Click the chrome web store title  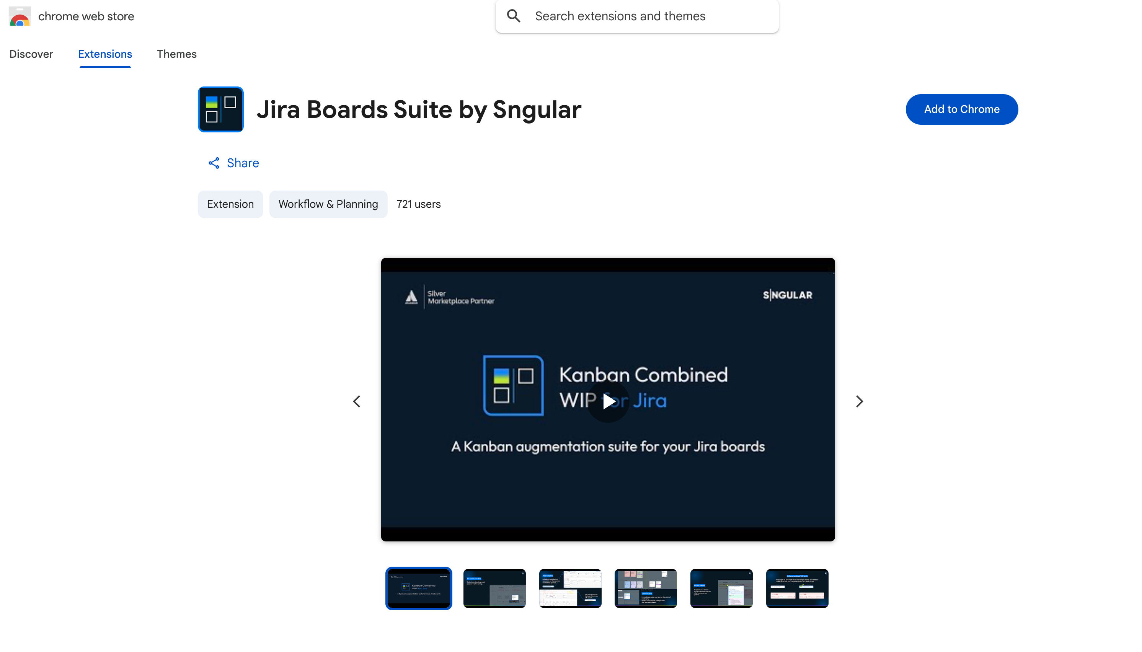pyautogui.click(x=86, y=16)
